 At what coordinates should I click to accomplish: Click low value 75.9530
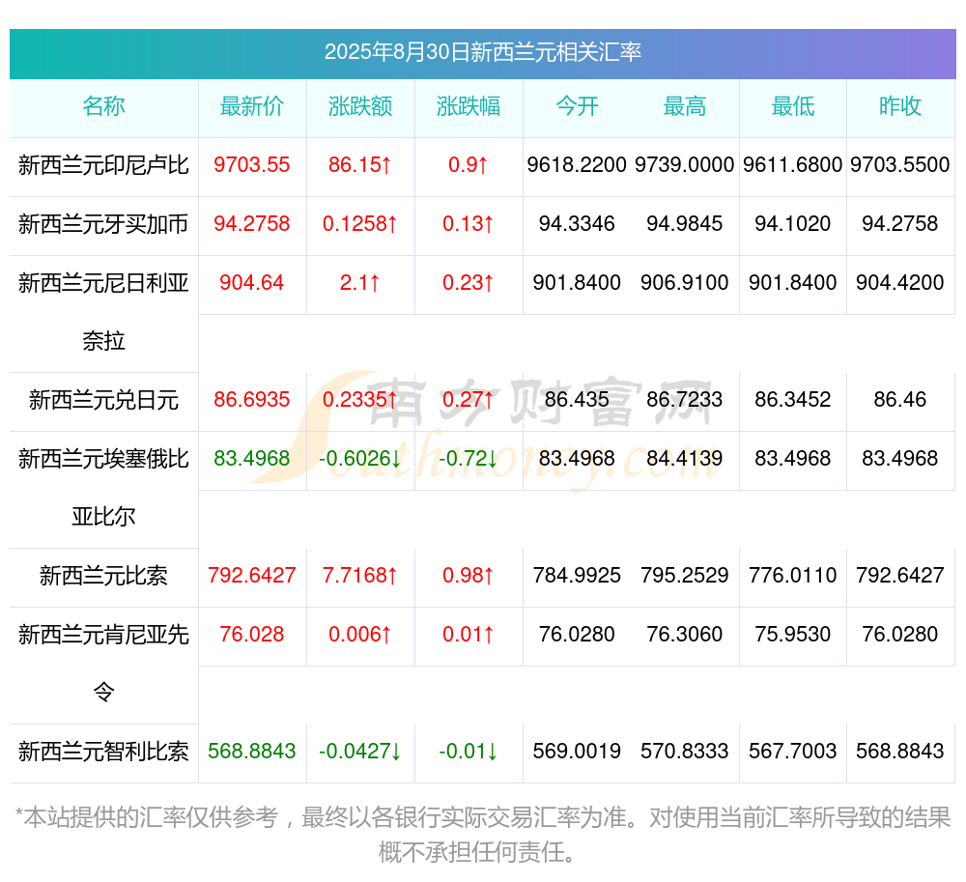pos(793,635)
